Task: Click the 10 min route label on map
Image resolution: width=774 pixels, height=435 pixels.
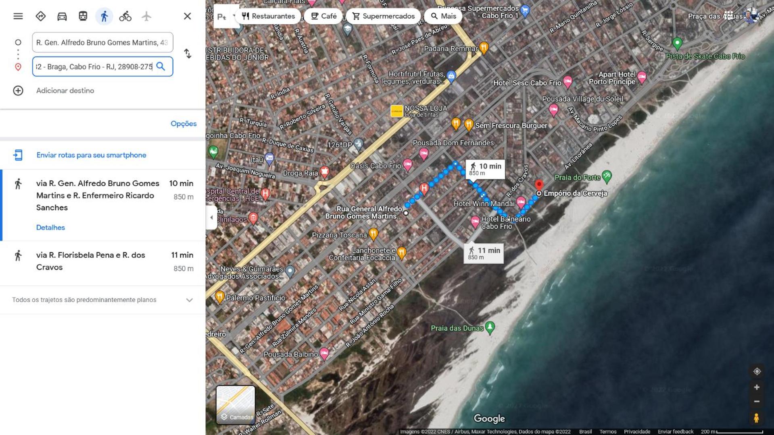Action: (485, 169)
